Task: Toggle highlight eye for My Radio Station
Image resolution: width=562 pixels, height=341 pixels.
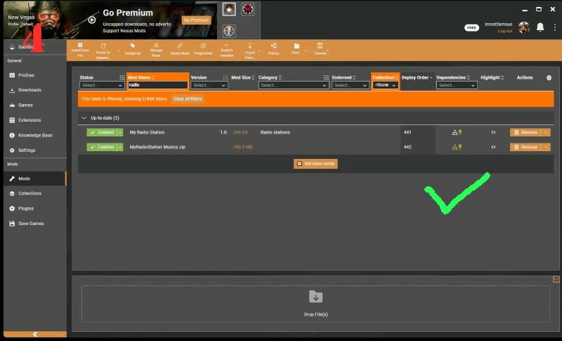Action: [493, 132]
